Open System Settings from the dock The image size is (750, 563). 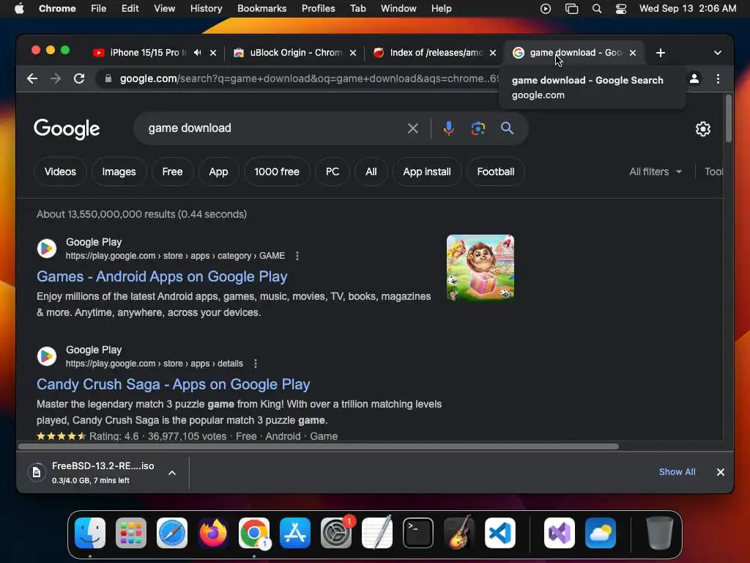336,533
